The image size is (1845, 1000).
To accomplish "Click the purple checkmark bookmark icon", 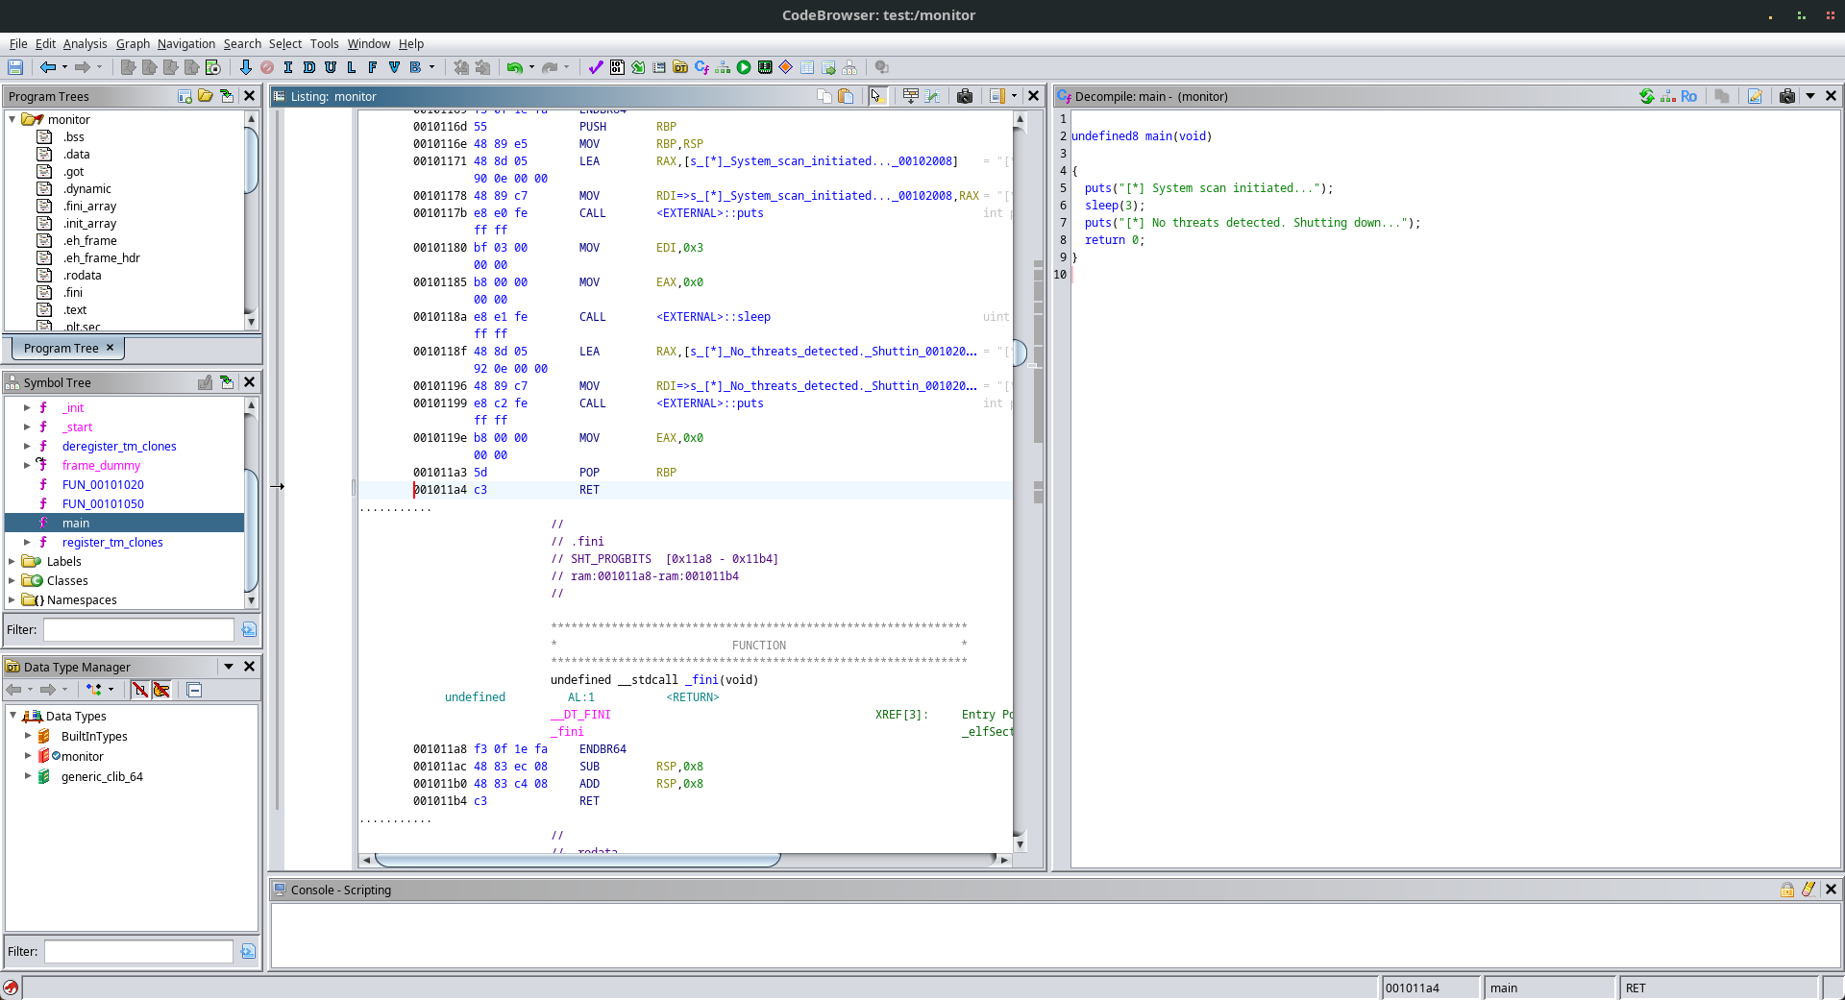I will click(596, 67).
